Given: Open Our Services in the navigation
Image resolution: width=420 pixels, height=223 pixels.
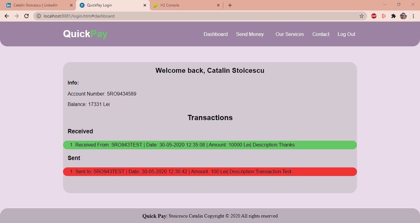Looking at the screenshot, I should tap(290, 34).
